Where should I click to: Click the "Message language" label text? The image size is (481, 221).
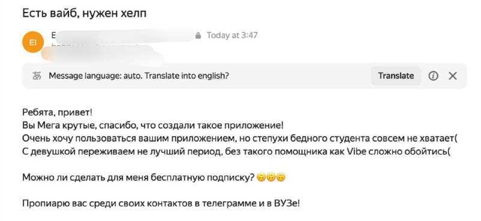85,76
